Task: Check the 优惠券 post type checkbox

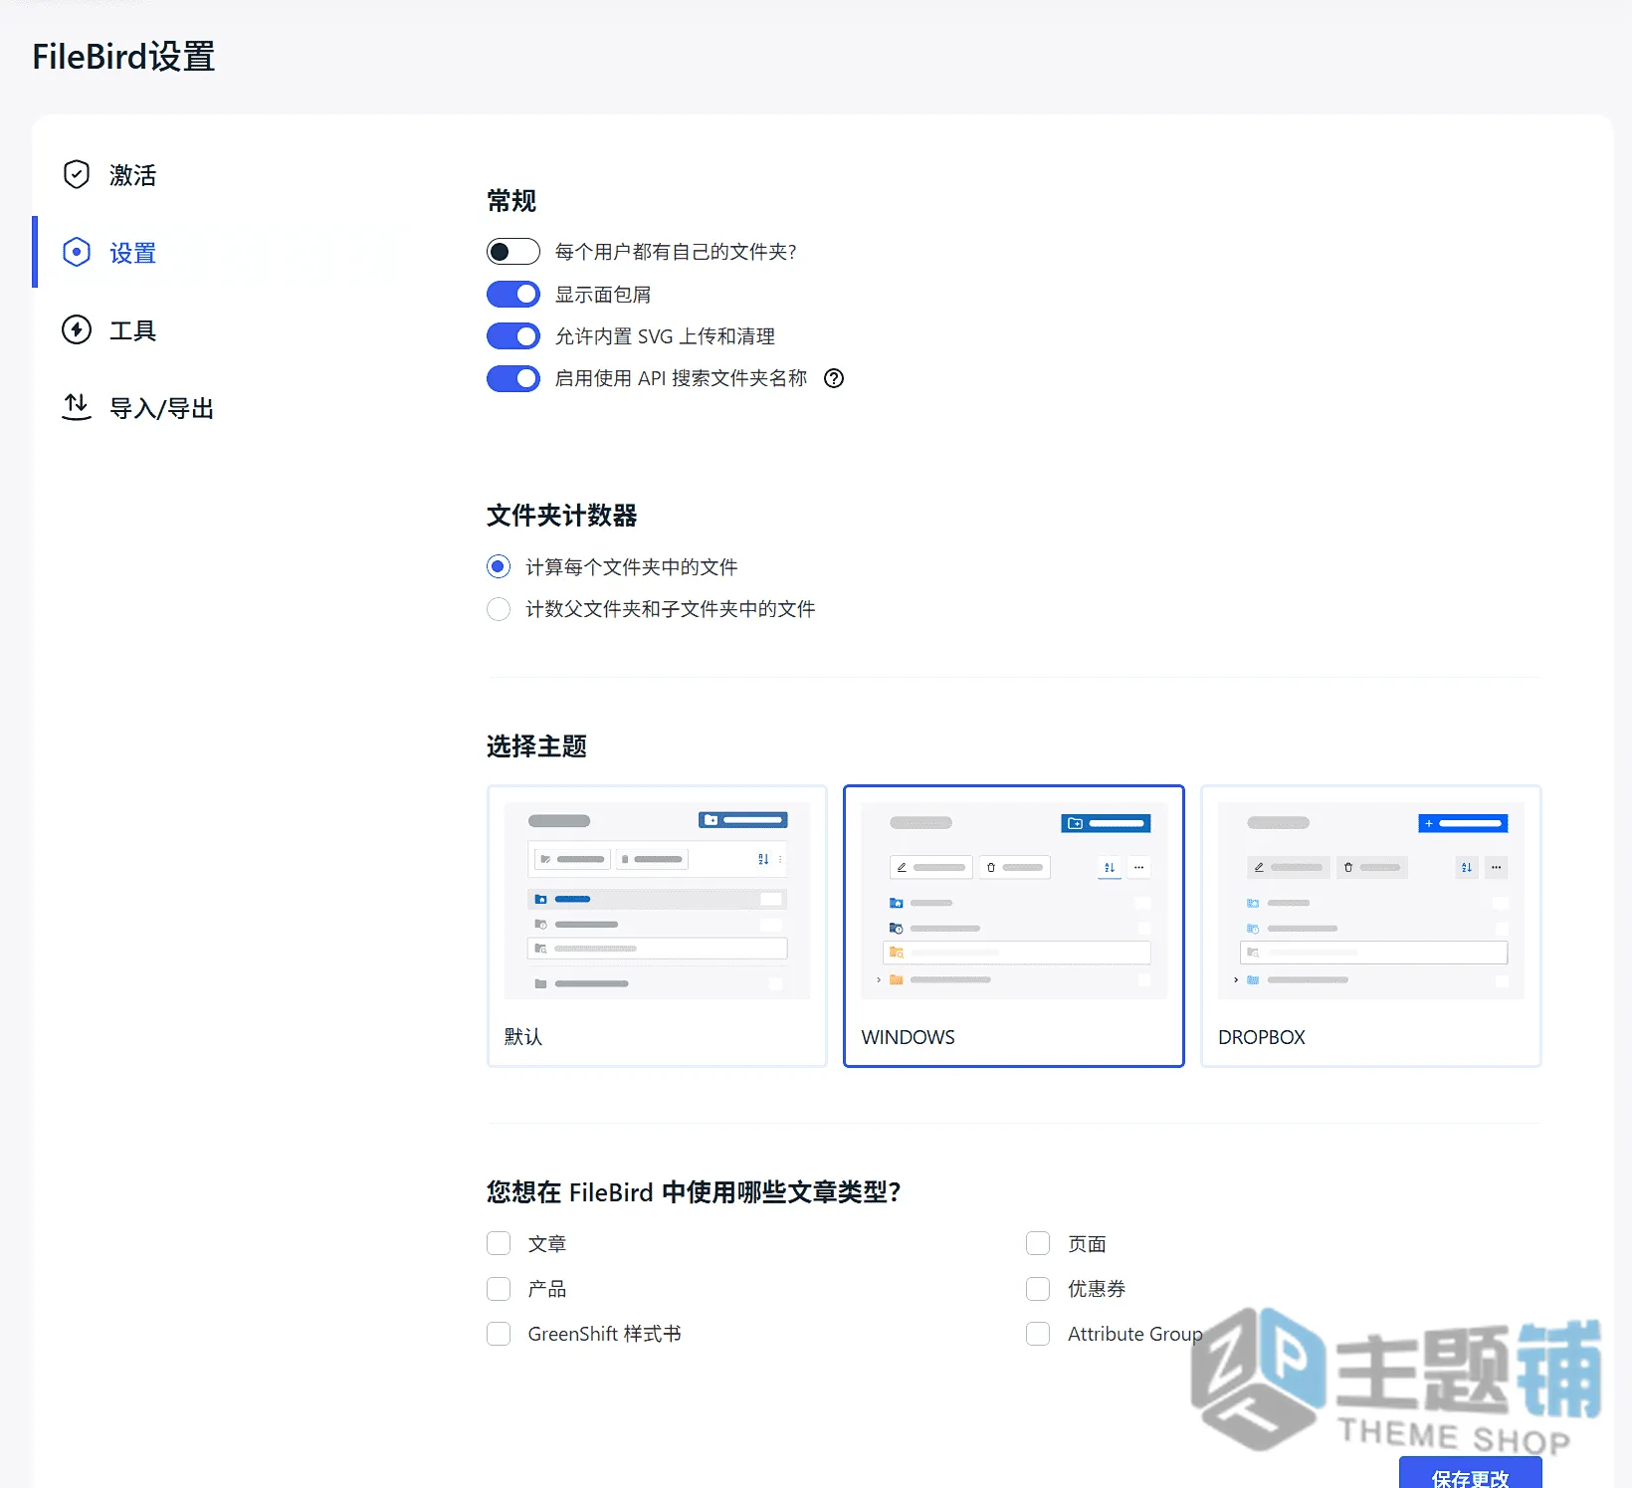Action: coord(1038,1289)
